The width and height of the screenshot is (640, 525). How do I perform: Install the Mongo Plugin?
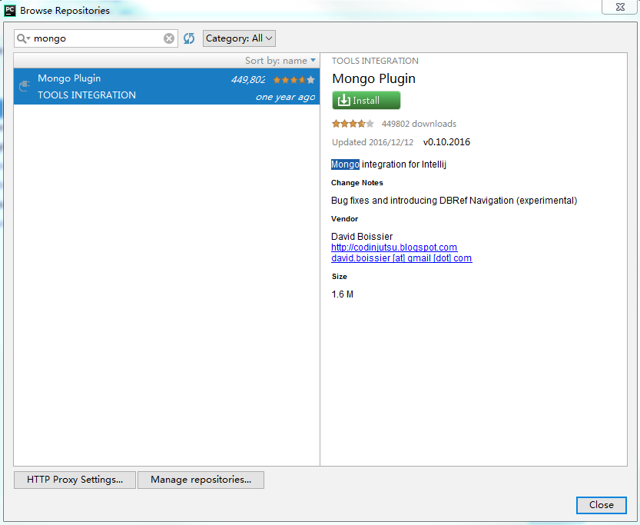(x=366, y=101)
